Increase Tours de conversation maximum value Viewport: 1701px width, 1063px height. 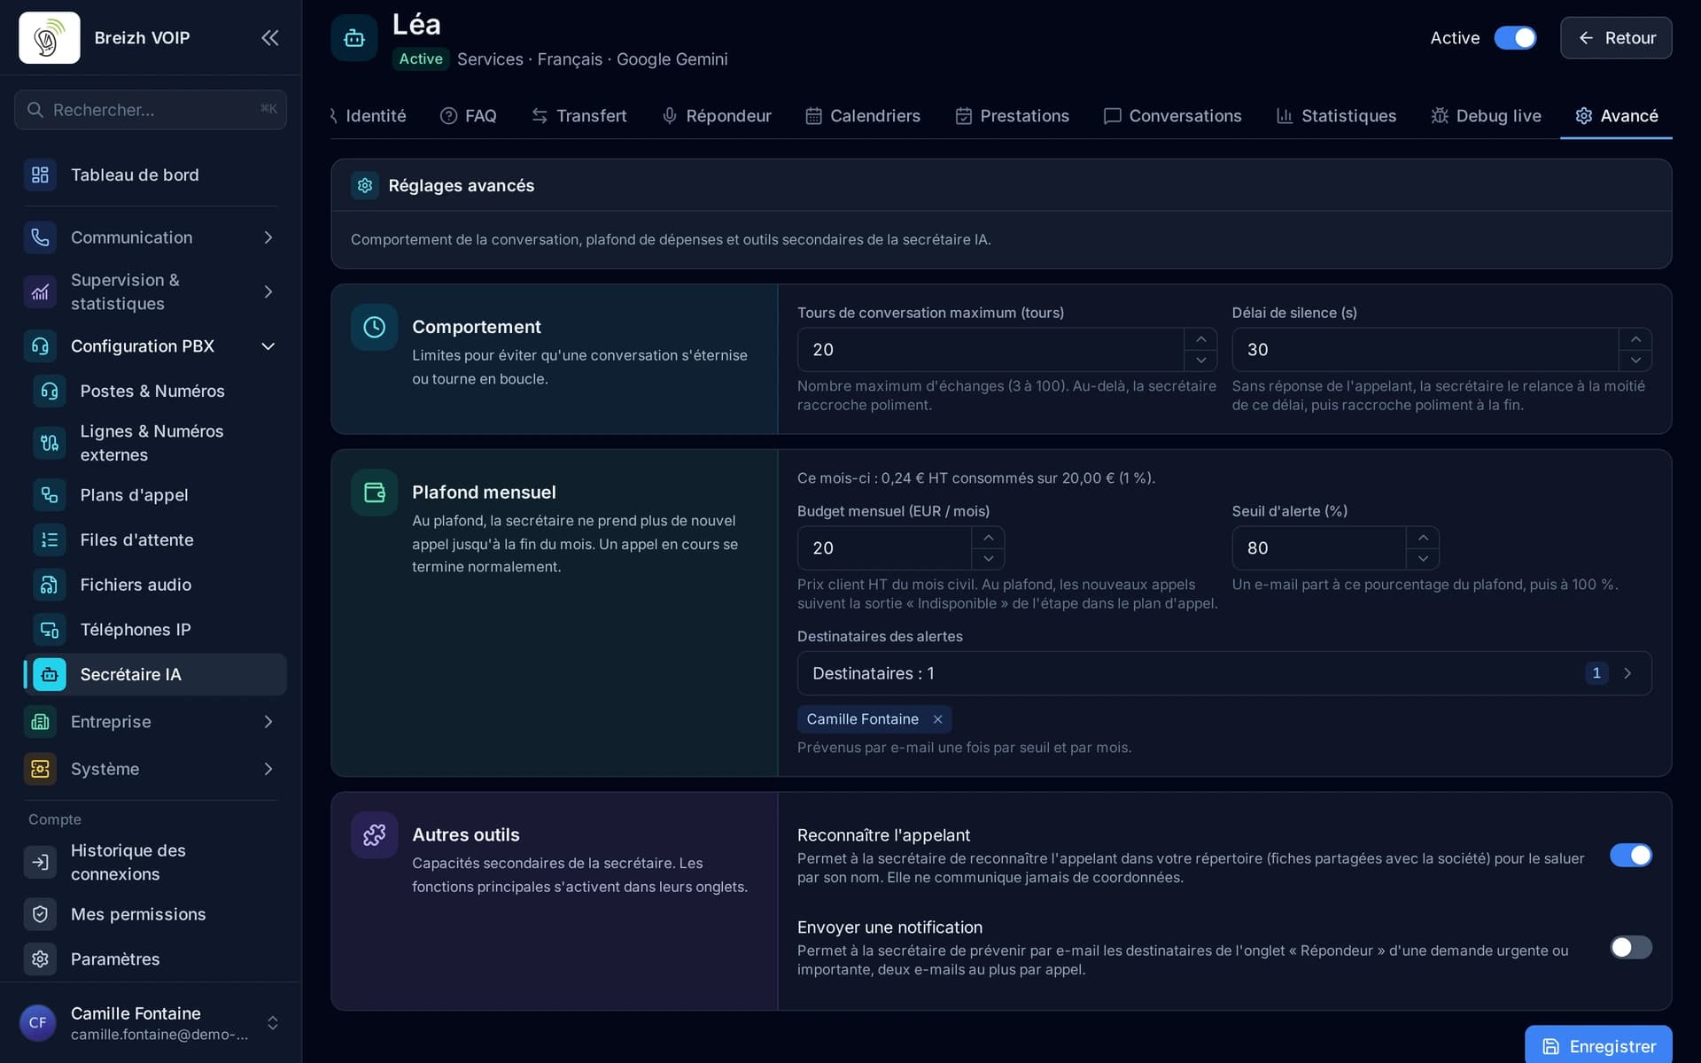1200,339
